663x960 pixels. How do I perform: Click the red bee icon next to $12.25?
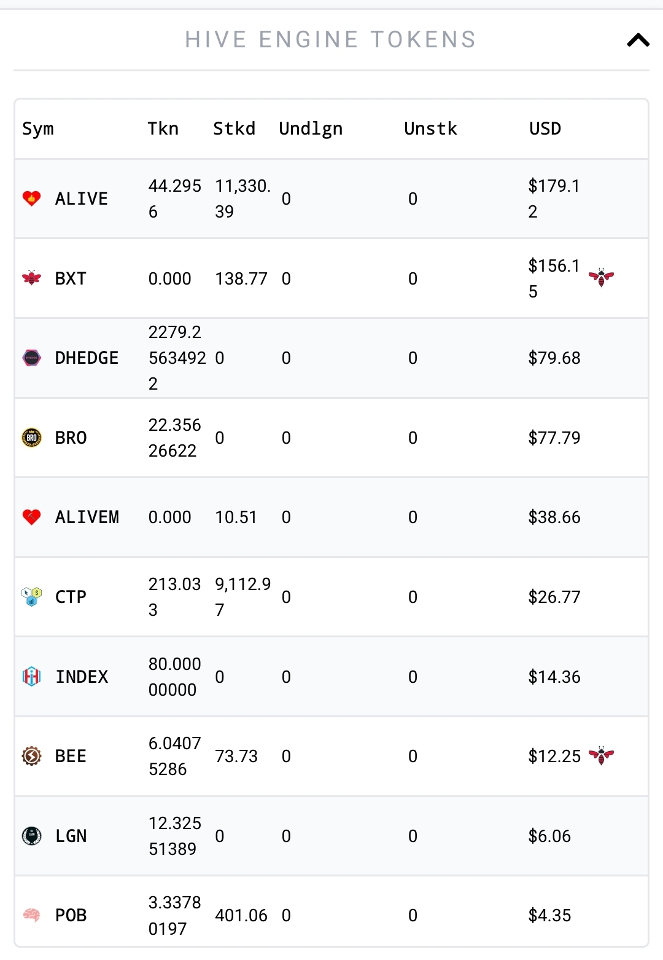click(x=601, y=755)
